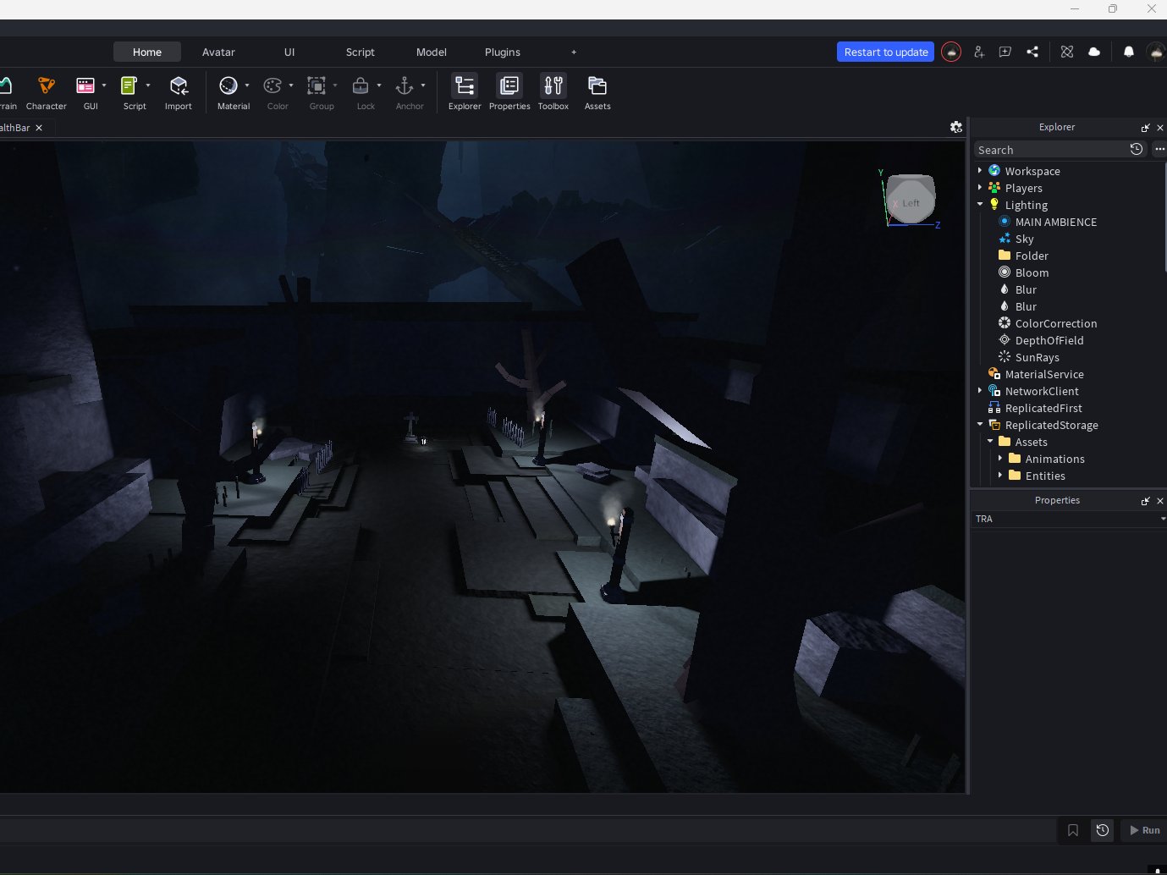This screenshot has height=875, width=1167.
Task: Open viewport settings gear icon
Action: point(956,127)
